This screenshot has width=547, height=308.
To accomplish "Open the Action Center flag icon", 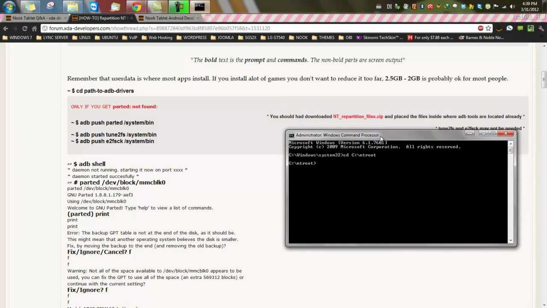I will click(496, 6).
